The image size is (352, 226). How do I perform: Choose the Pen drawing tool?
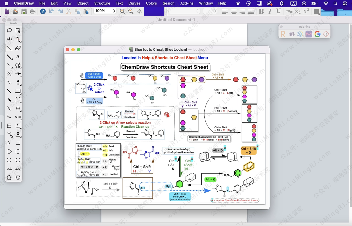tap(18, 65)
